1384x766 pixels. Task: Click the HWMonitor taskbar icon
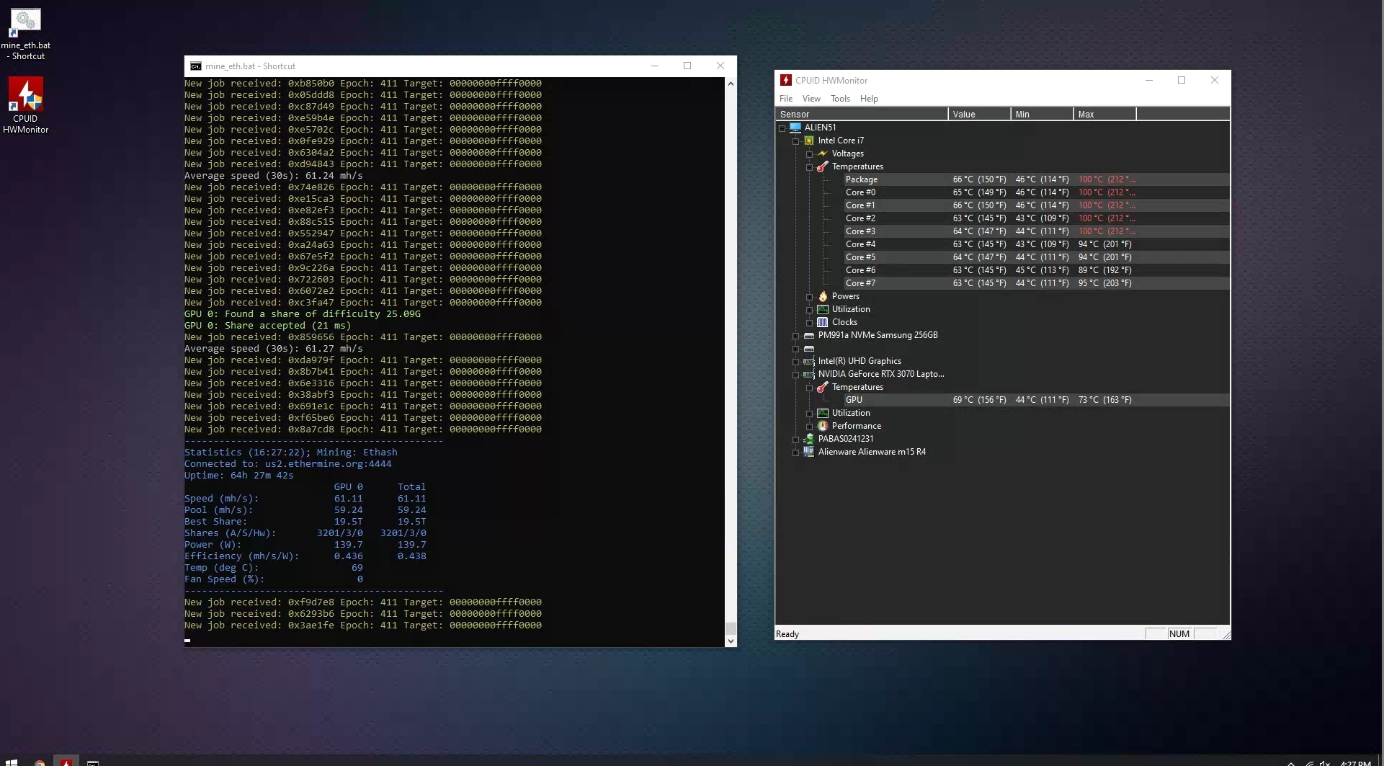(66, 762)
